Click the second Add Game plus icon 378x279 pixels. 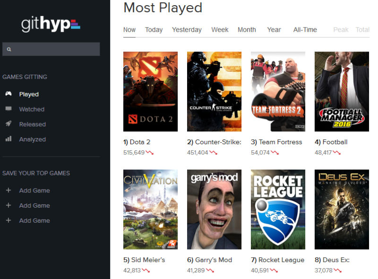pos(9,205)
